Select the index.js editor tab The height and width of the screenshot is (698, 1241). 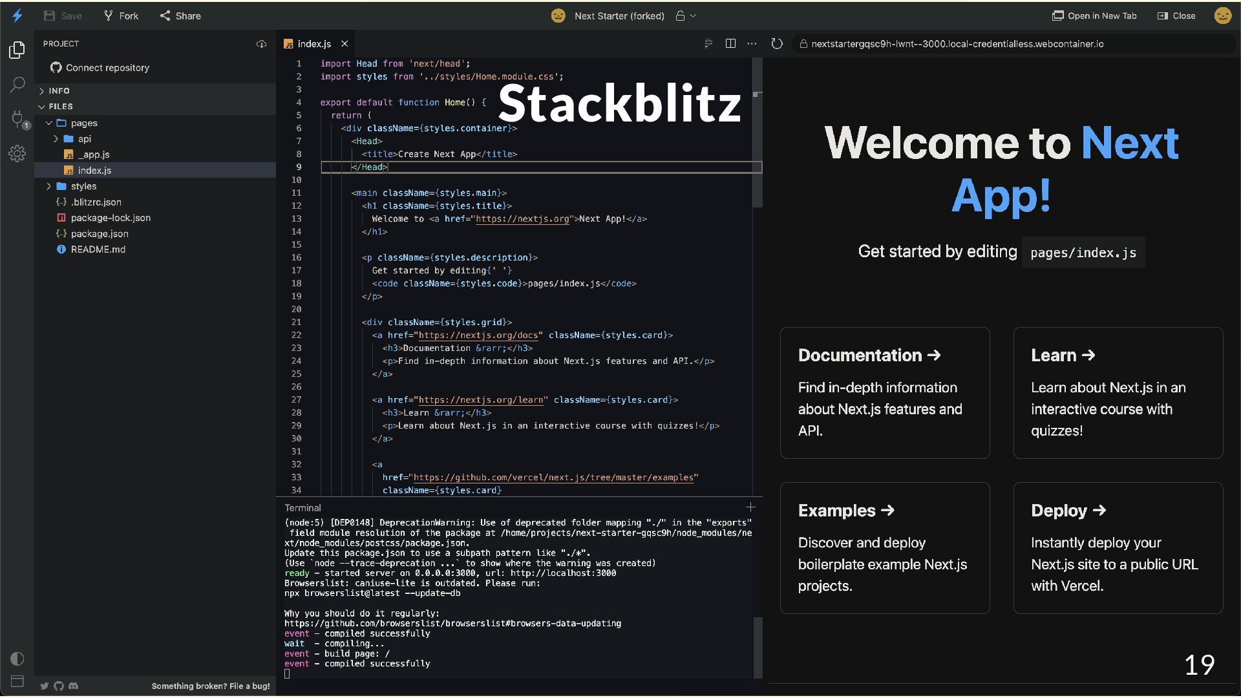[x=314, y=44]
